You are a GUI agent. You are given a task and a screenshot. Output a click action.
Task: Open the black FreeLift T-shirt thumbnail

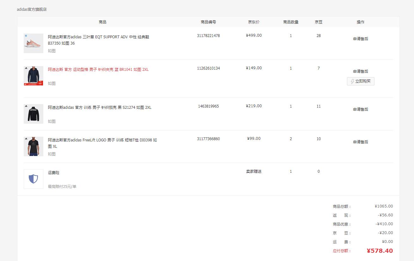coord(34,146)
